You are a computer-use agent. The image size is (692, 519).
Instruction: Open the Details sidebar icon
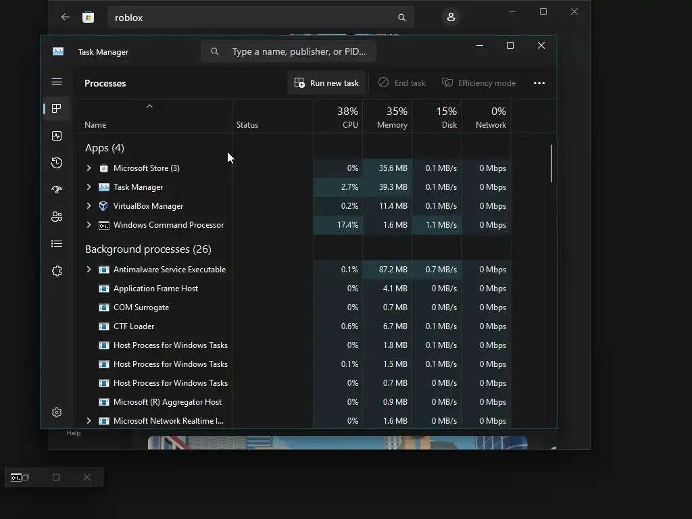point(57,243)
